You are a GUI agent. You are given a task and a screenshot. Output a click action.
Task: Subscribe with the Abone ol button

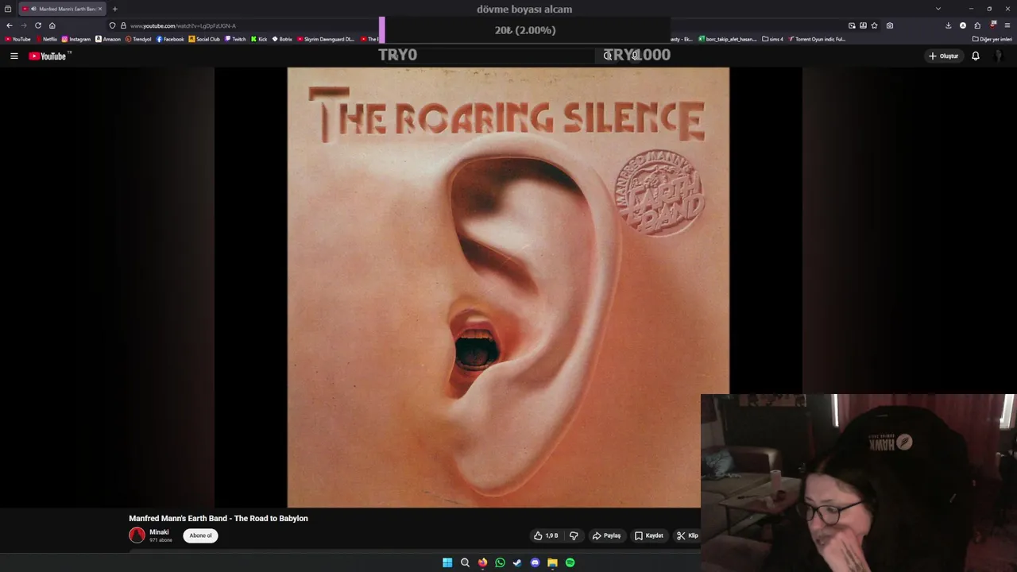[200, 535]
